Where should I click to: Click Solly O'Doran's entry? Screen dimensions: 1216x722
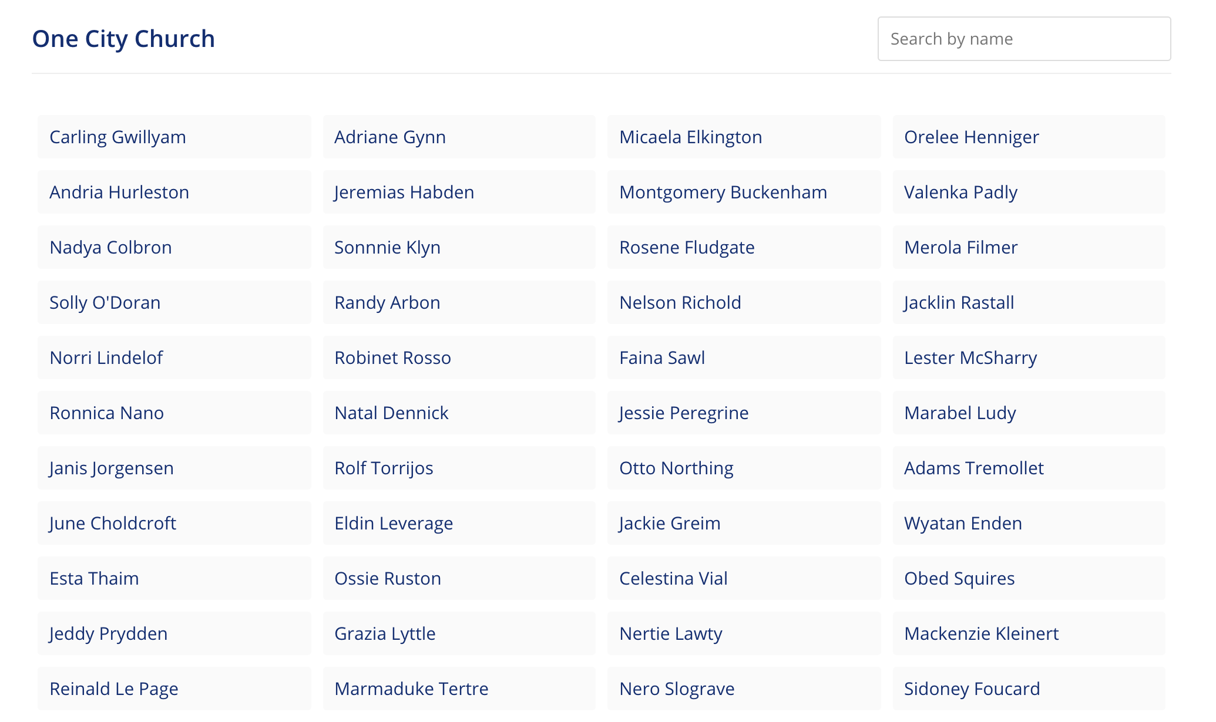pyautogui.click(x=174, y=302)
